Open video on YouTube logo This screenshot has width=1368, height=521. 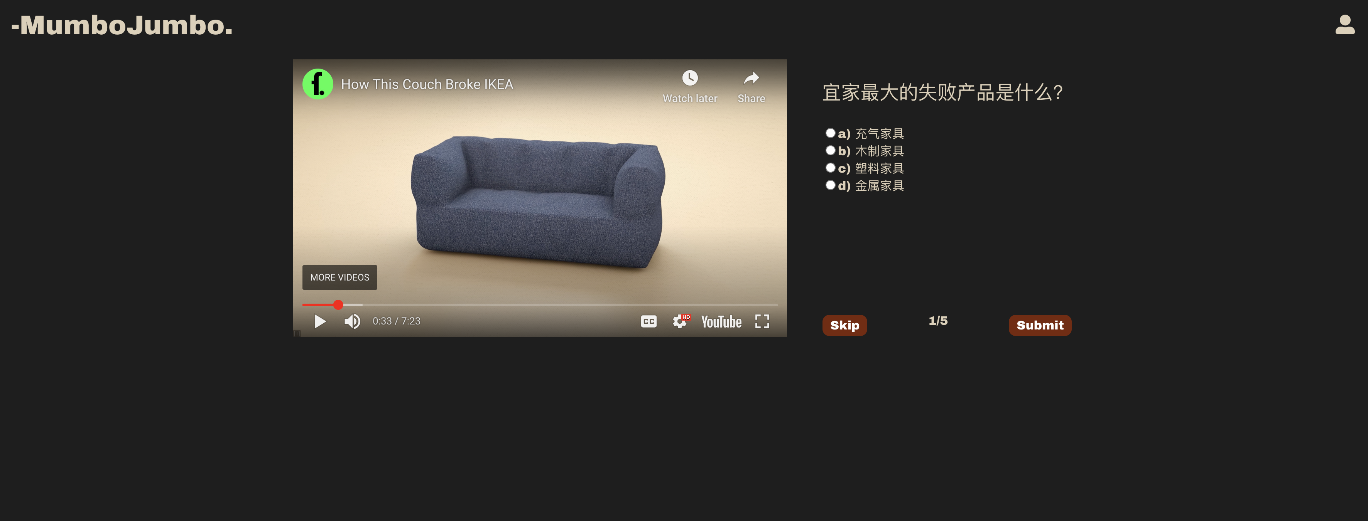click(x=721, y=321)
